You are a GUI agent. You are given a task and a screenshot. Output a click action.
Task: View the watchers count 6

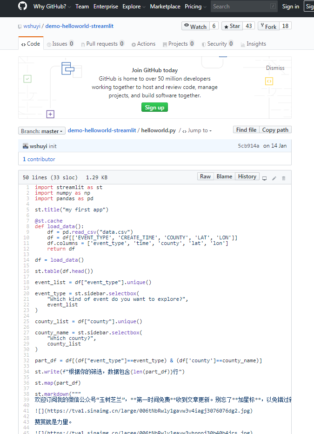214,26
